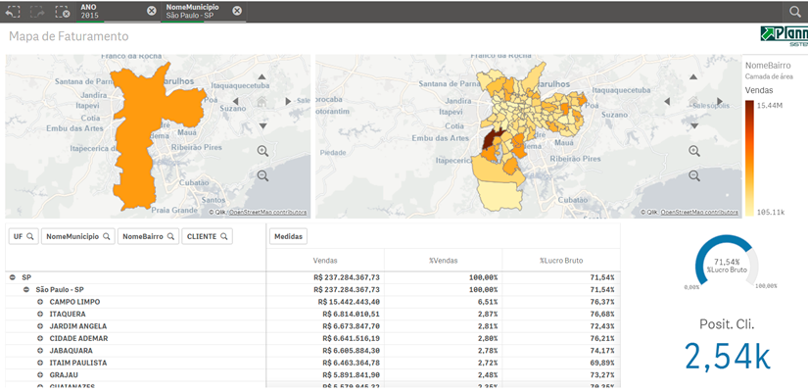Click the Vendas column header
This screenshot has height=391, width=808.
tap(325, 261)
